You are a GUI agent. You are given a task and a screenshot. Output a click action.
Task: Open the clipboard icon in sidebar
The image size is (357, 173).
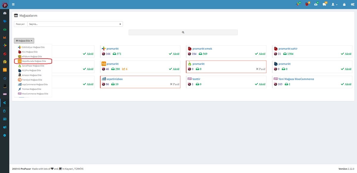4,111
